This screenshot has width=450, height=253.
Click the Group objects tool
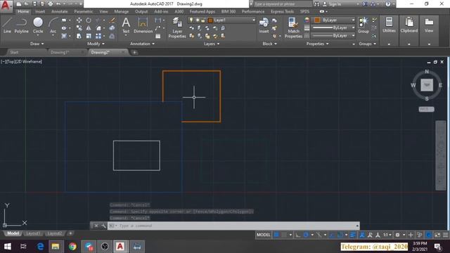tap(364, 25)
